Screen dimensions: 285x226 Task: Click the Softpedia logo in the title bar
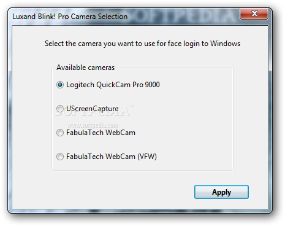tap(181, 16)
